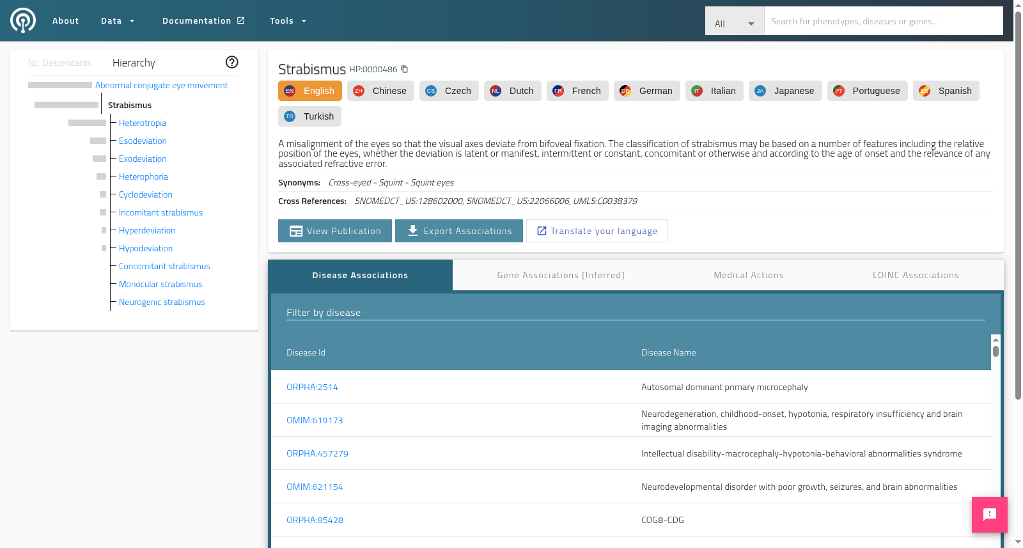1023x548 pixels.
Task: Click the external link icon beside Documentation
Action: tap(241, 20)
